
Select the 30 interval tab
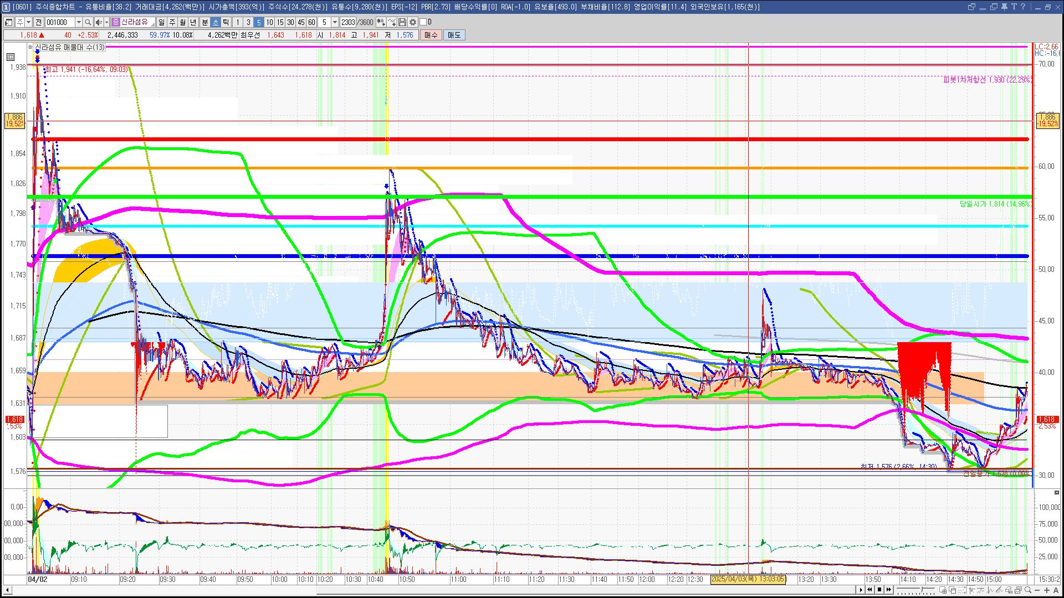point(290,22)
